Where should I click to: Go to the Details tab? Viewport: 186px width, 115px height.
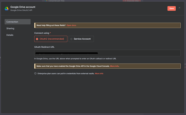(10, 35)
